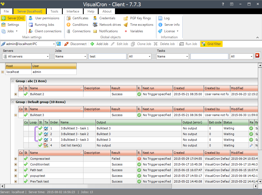The width and height of the screenshot is (262, 195).
Task: Open the admin@localhost:IPC connection dropdown
Action: coord(54,44)
